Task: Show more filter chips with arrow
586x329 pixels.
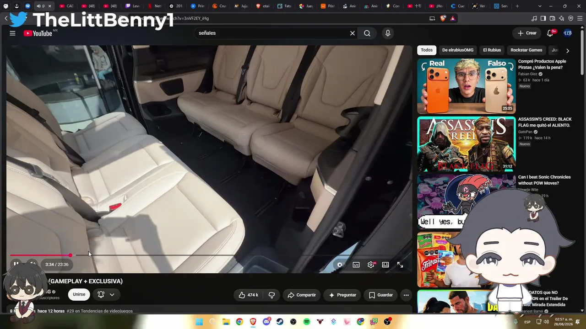Action: [568, 51]
